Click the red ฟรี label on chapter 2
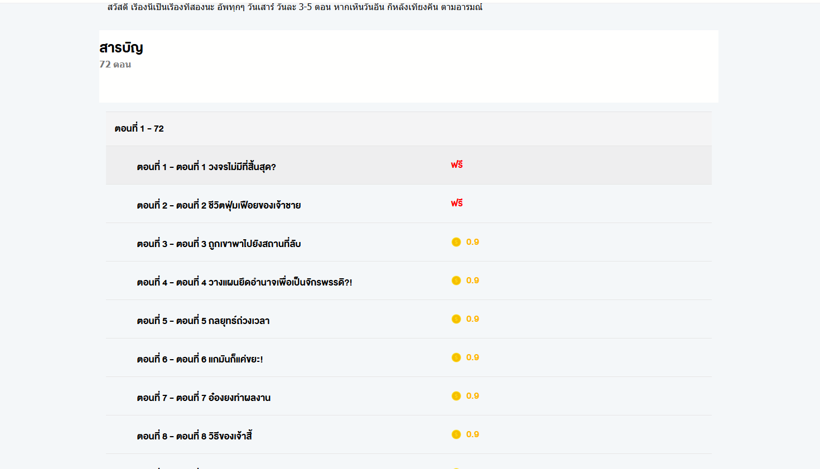 point(457,203)
